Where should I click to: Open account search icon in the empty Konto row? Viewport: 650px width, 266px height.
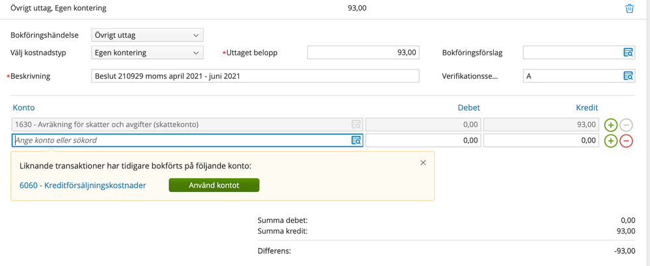coord(356,140)
